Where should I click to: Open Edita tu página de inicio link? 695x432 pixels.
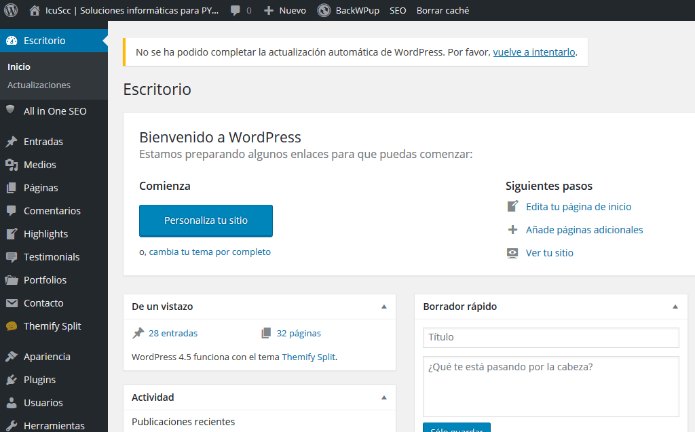tap(578, 206)
